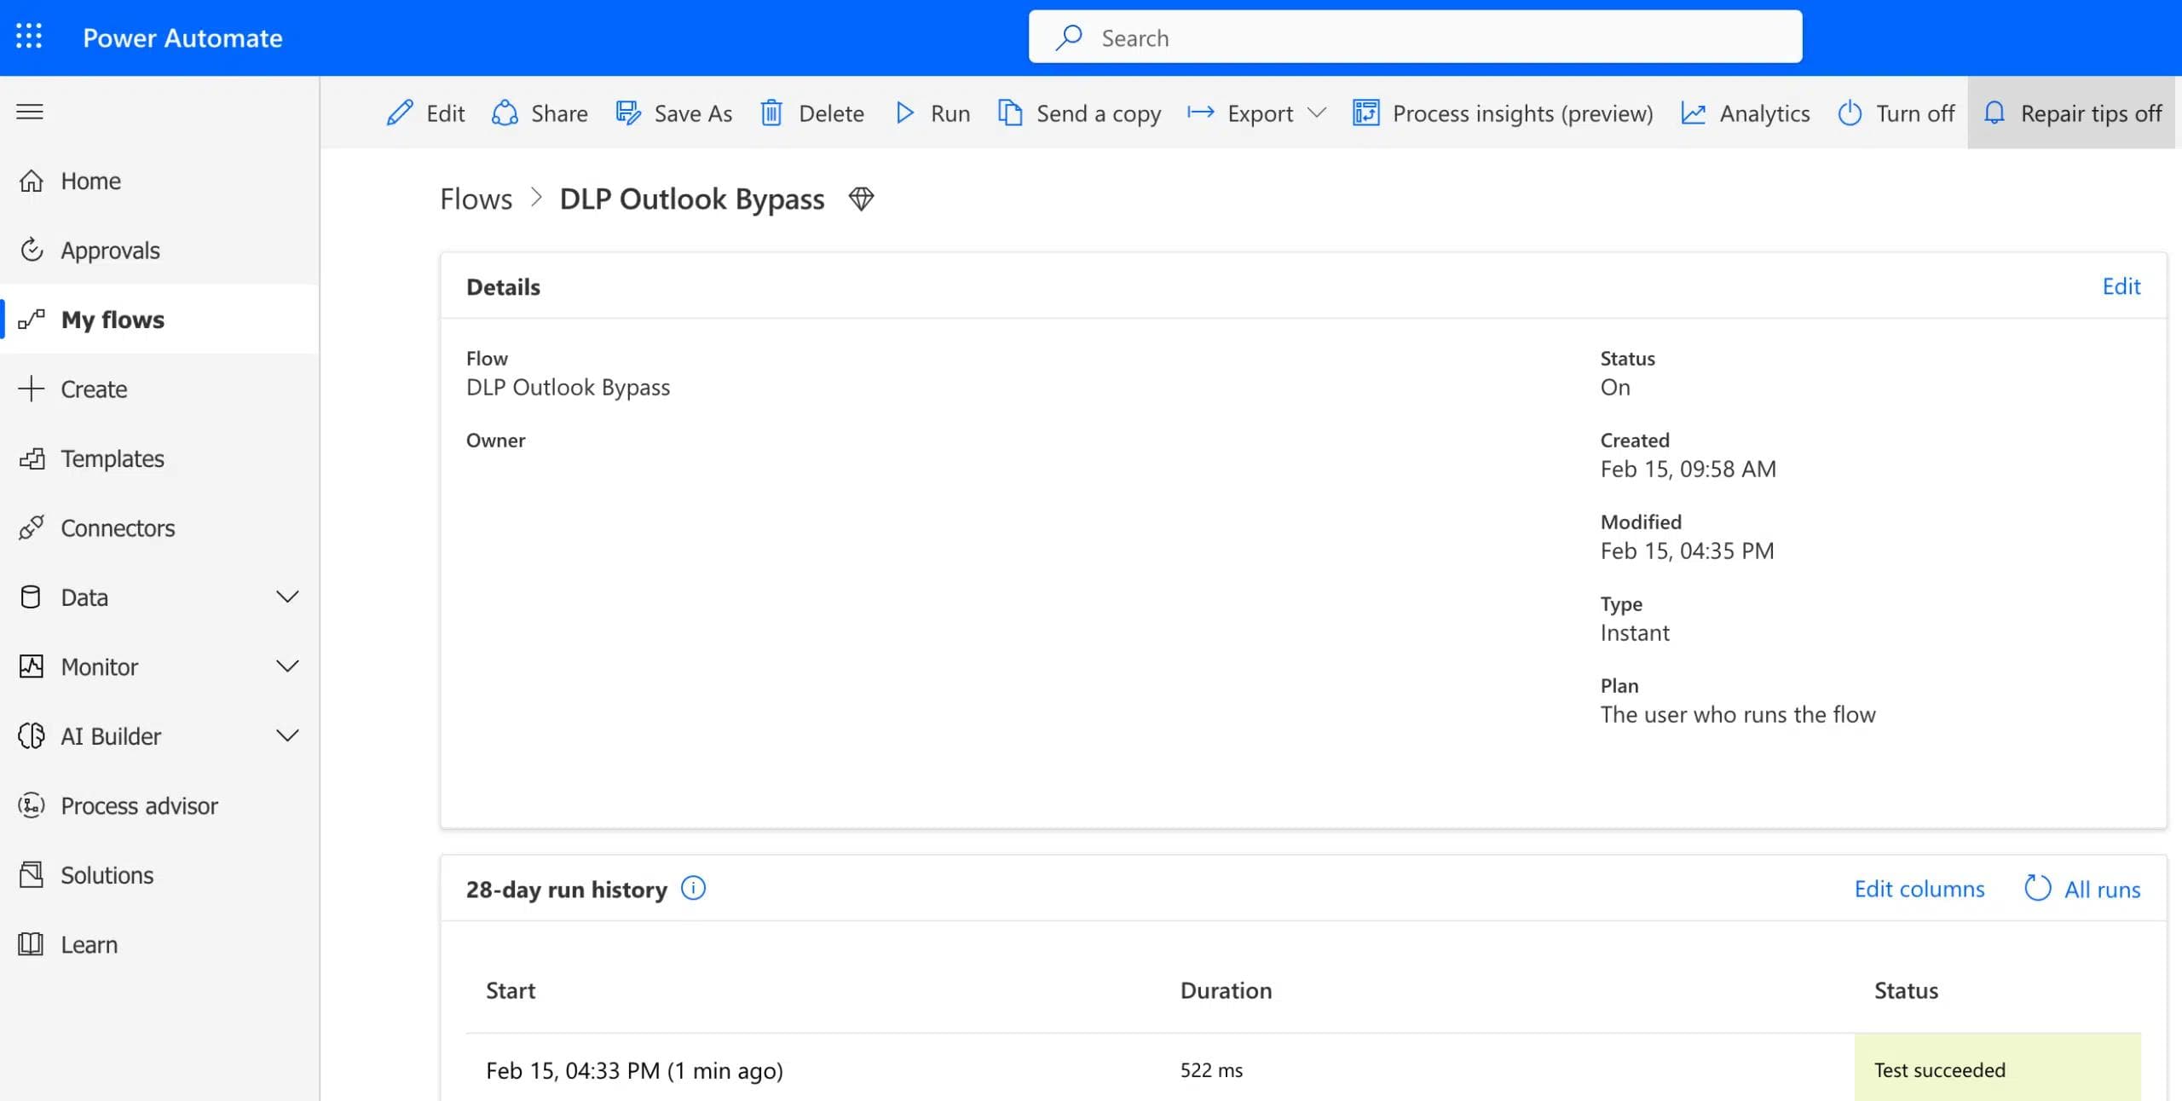
Task: Click the Share flow icon
Action: (x=505, y=113)
